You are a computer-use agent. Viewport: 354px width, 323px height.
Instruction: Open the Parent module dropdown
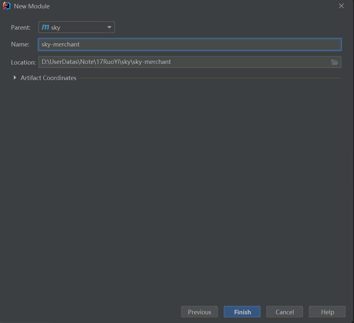click(76, 27)
